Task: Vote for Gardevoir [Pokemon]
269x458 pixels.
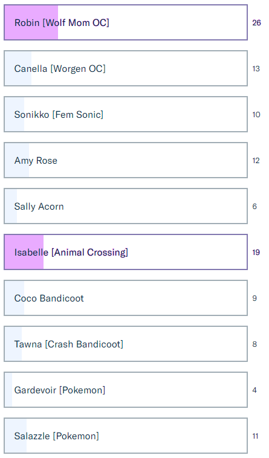Action: [126, 390]
